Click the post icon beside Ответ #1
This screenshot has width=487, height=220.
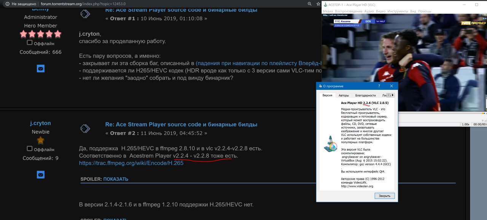click(85, 14)
